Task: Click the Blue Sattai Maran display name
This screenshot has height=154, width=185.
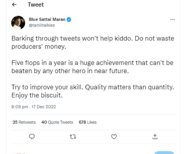Action: tap(47, 19)
